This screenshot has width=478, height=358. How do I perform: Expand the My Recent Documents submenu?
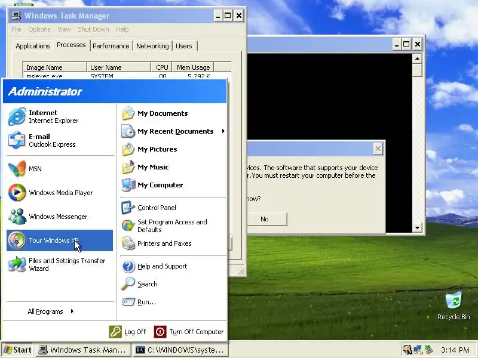173,131
